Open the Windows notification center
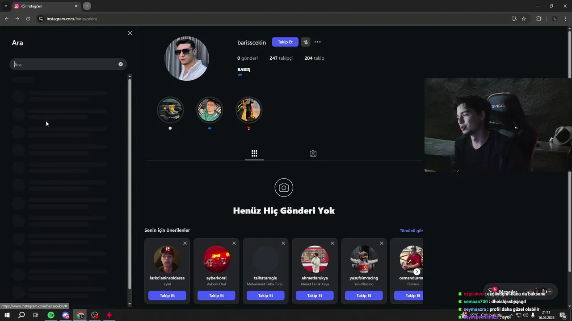Viewport: 572px width, 321px height. tap(563, 315)
